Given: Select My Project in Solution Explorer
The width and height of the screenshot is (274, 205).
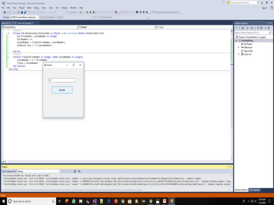Looking at the screenshot, I should point(248,44).
